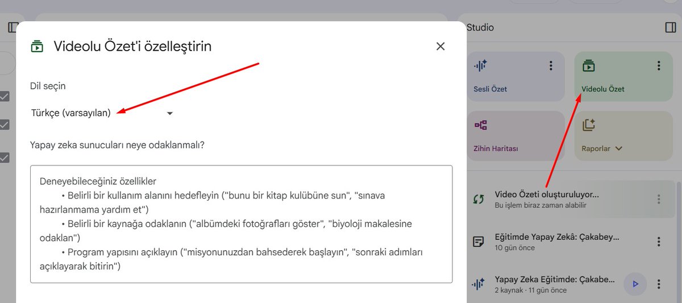Expand the Raporlar dropdown chevron

(x=619, y=149)
